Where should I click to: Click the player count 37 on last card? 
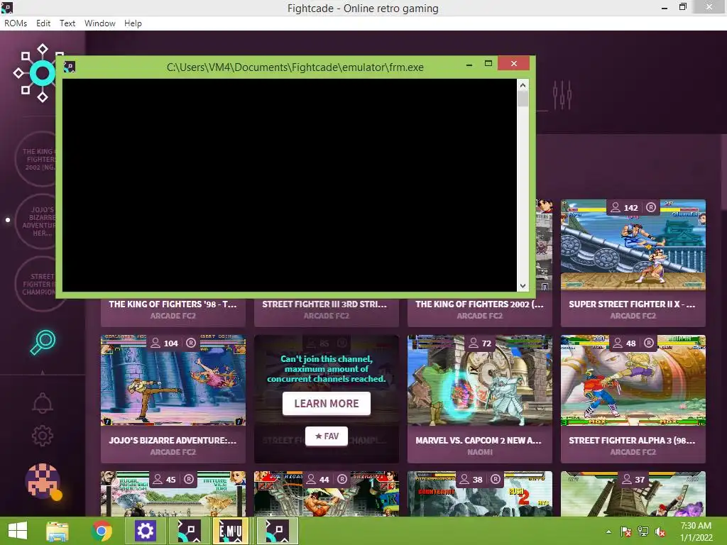click(640, 480)
